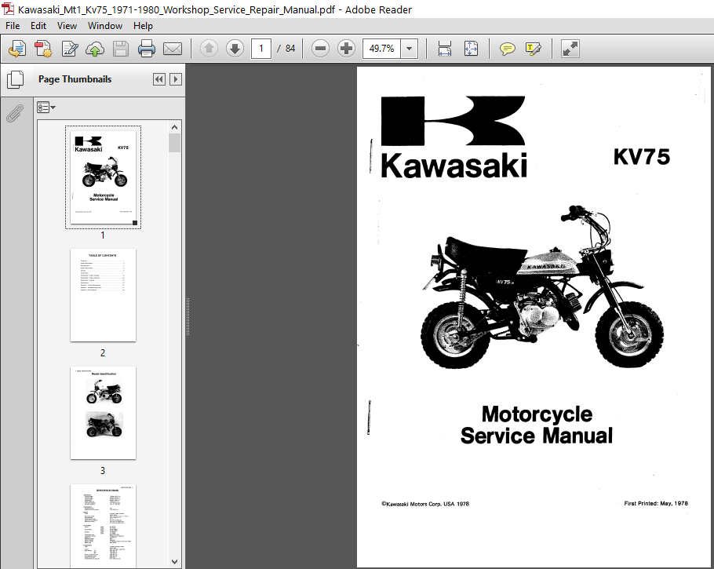Open the thumbnails options dropdown menu
714x569 pixels.
pos(46,108)
